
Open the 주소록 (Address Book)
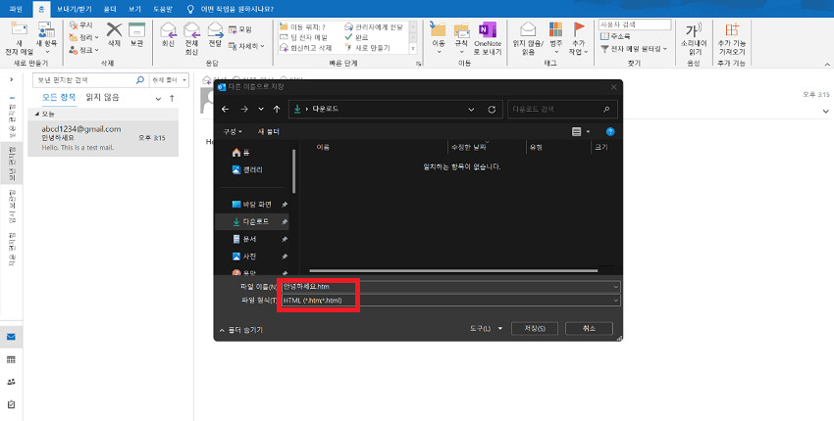[615, 36]
